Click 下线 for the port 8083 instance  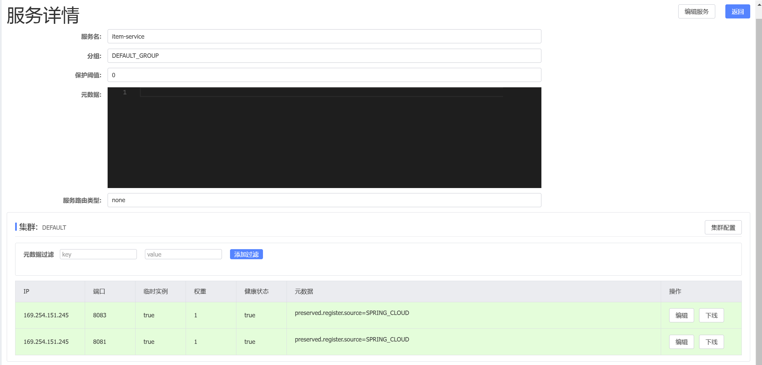coord(711,316)
